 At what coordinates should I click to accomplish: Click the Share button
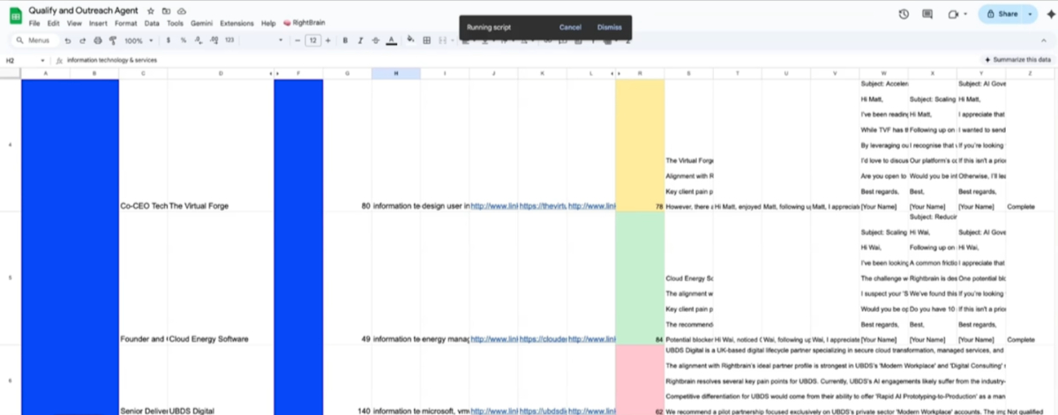pyautogui.click(x=1002, y=14)
